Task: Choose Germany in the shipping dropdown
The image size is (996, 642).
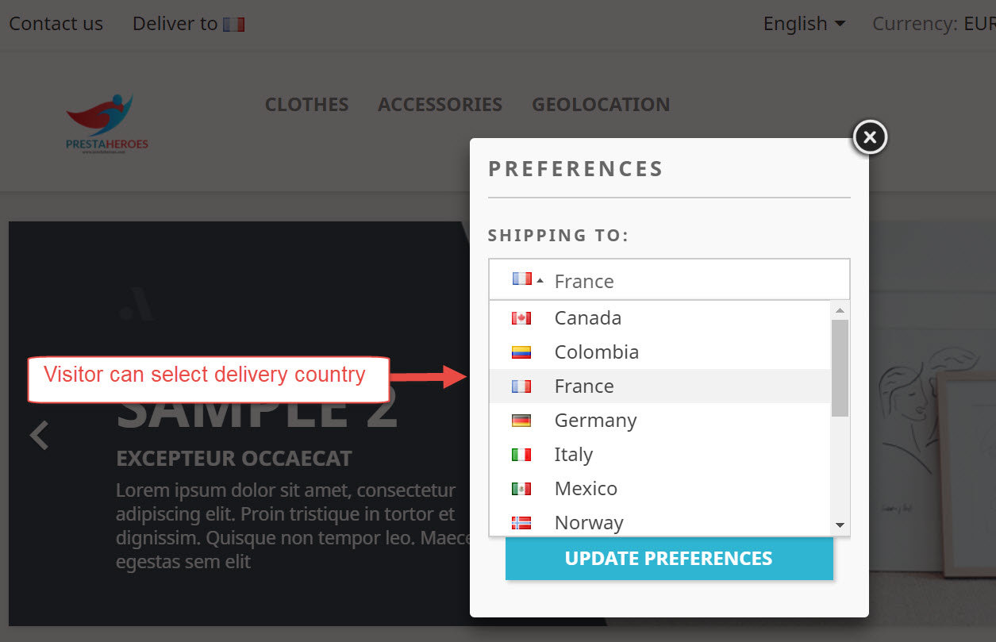Action: 595,421
